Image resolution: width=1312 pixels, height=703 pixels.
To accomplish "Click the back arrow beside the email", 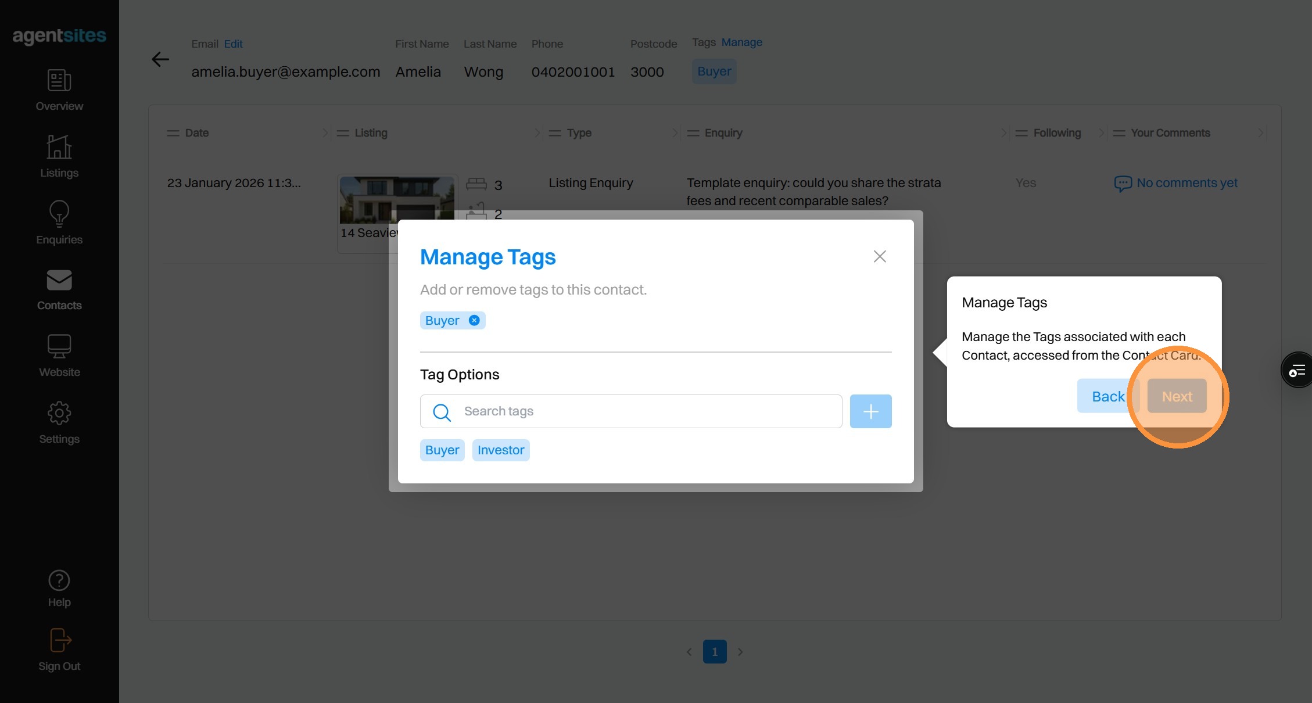I will [160, 59].
